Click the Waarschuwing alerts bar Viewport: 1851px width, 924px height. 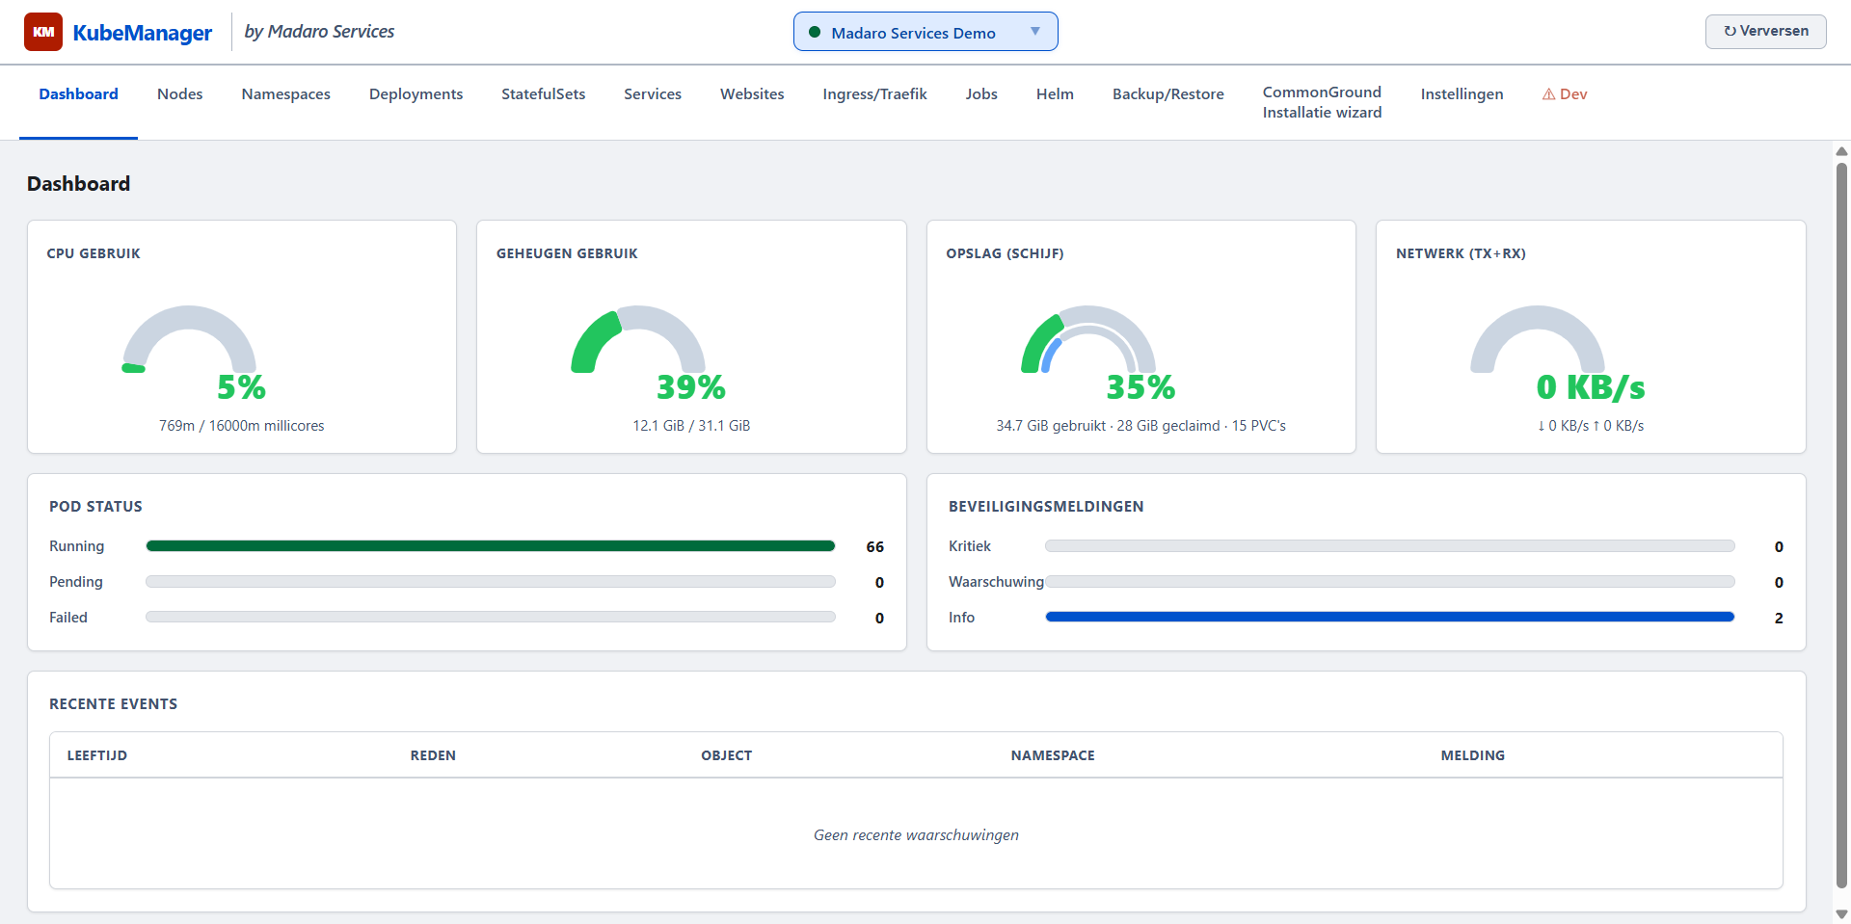pyautogui.click(x=1390, y=582)
